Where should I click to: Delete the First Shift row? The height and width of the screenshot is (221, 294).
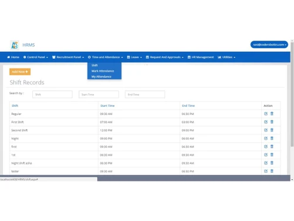[x=272, y=122]
